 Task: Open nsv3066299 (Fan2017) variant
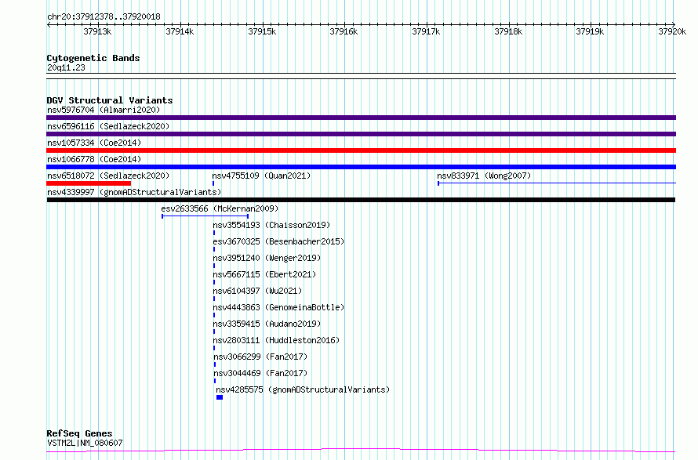coord(260,357)
